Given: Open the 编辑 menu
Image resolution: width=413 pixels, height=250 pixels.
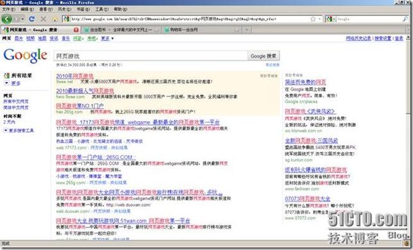Looking at the screenshot, I should (27, 9).
